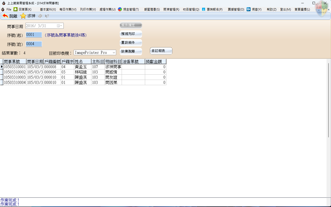Click the green home icon 回首頁
This screenshot has width=331, height=207.
click(x=15, y=9)
